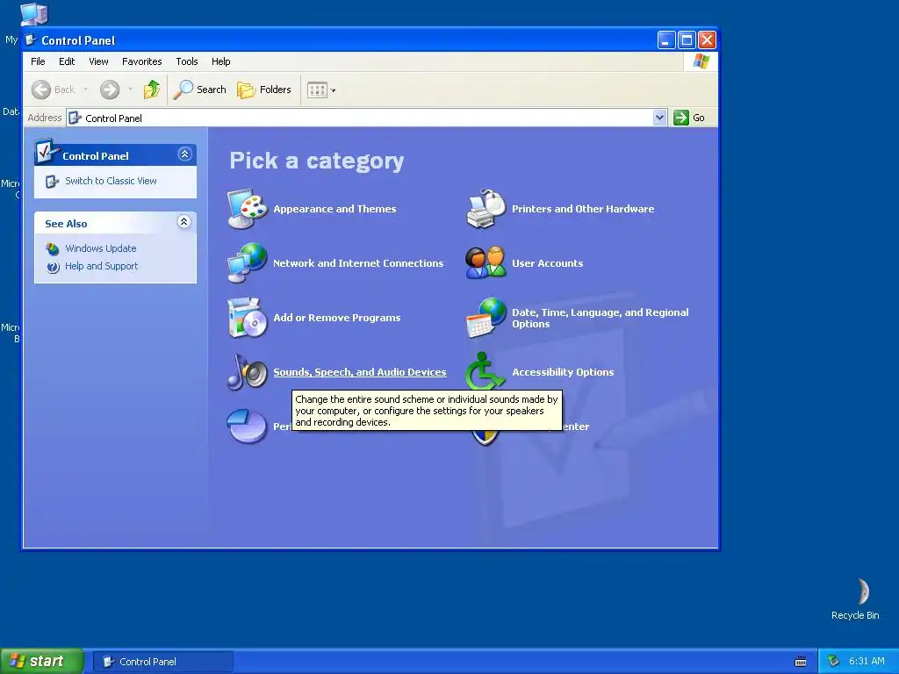Click the My Computer desktop icon

(x=32, y=14)
